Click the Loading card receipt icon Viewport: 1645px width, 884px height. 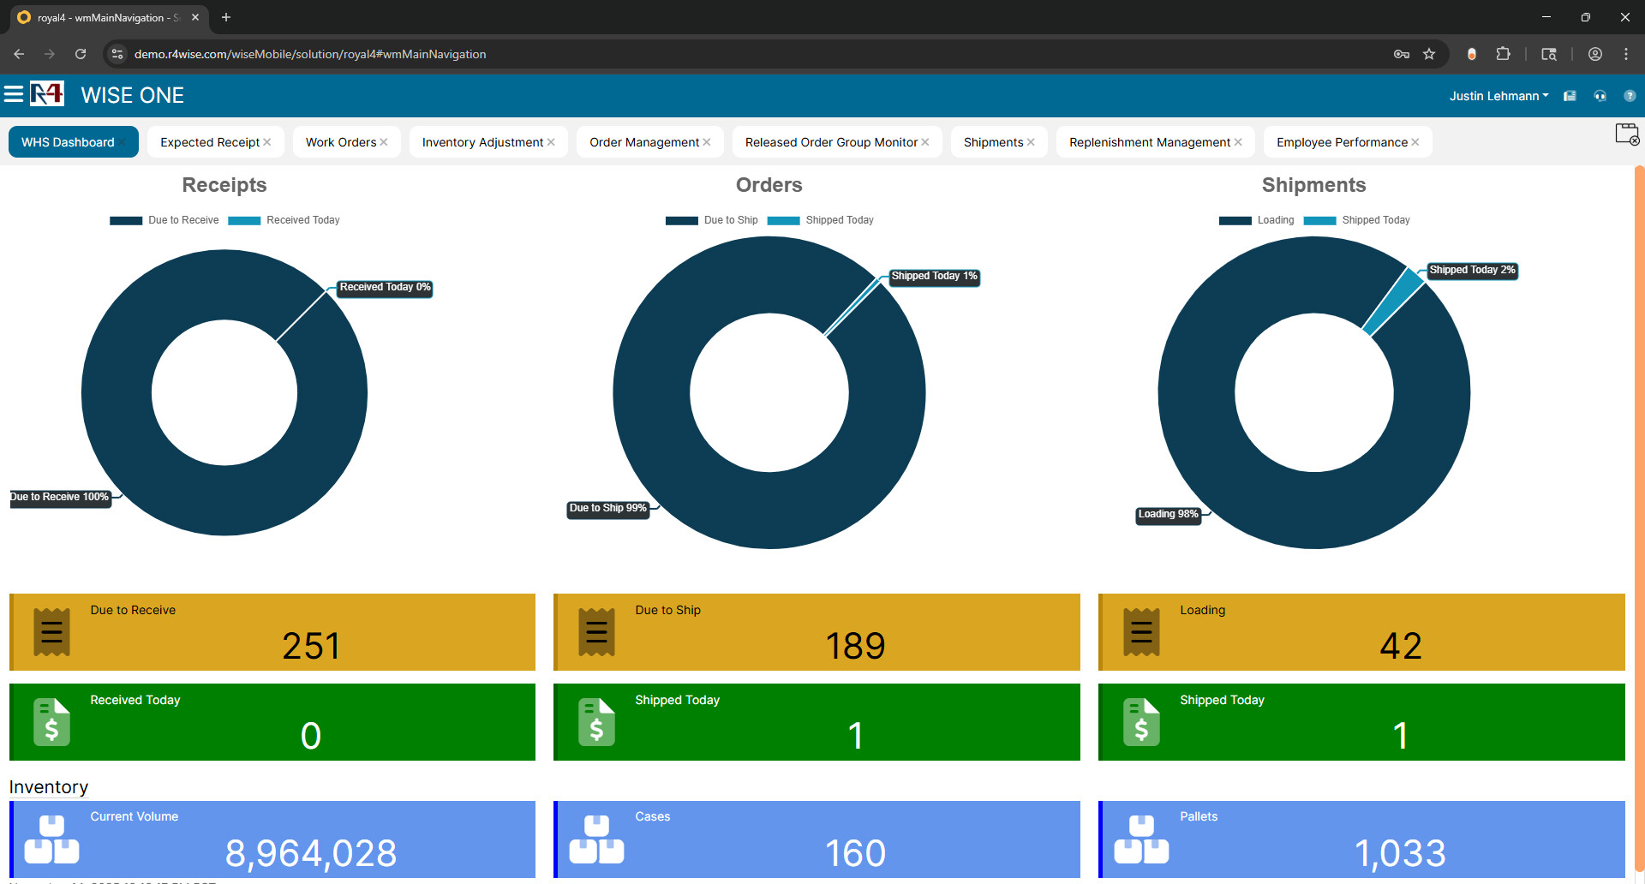pyautogui.click(x=1141, y=632)
